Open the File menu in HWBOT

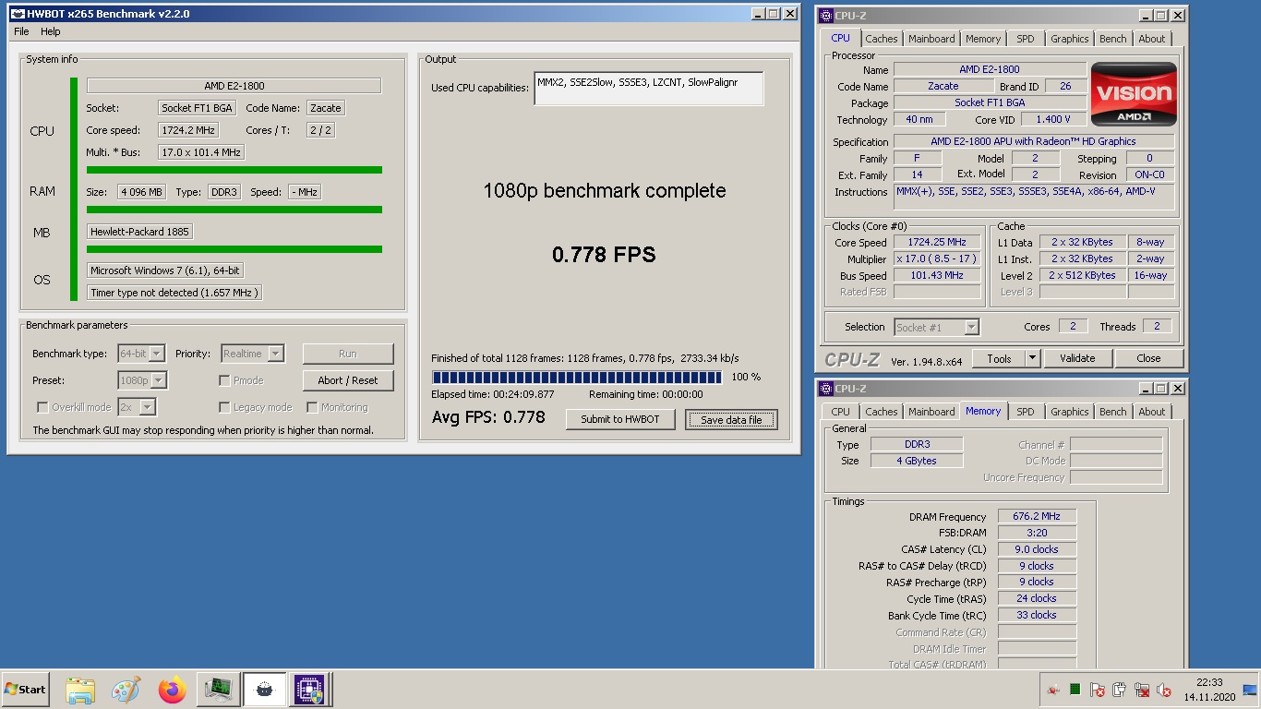(21, 31)
